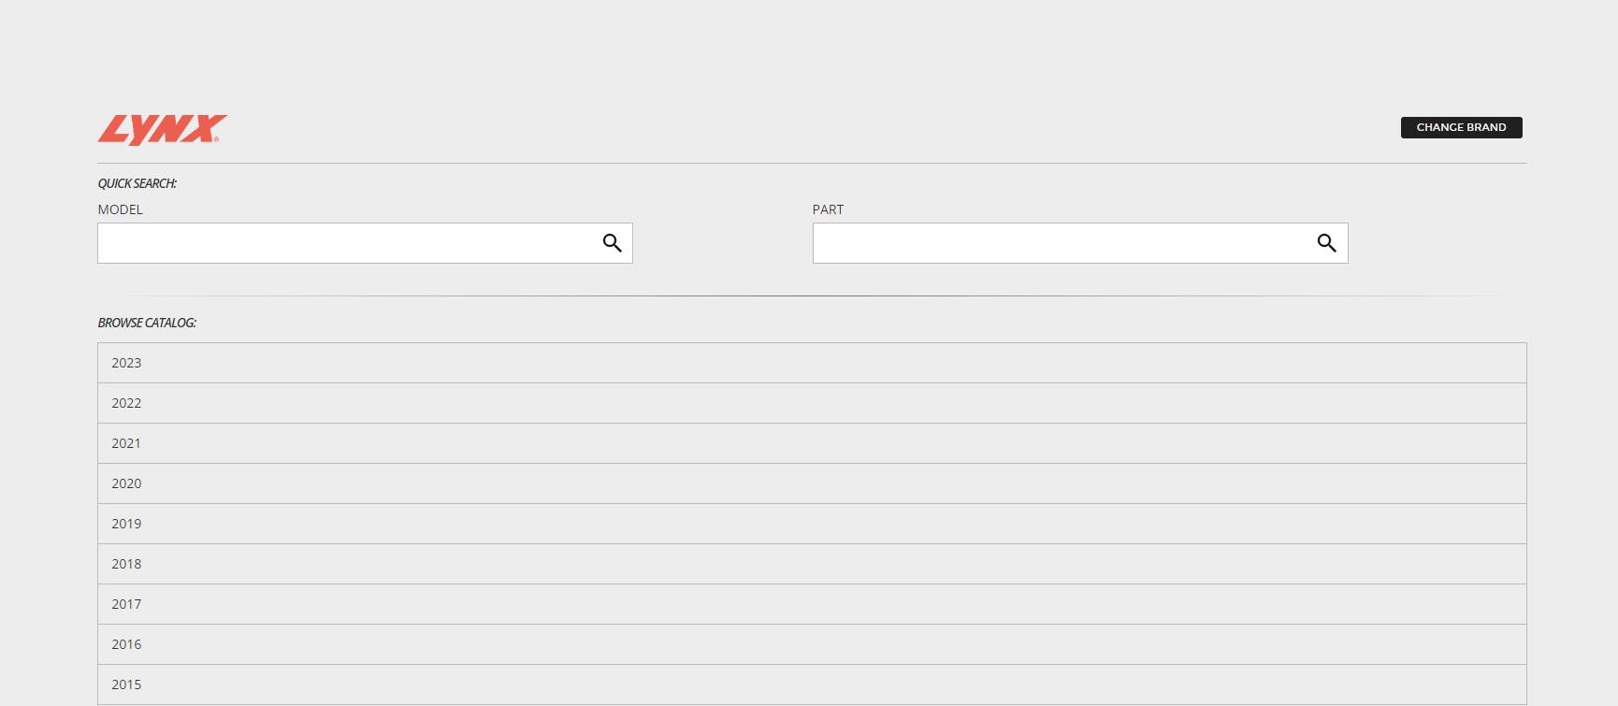
Task: Click the Lynx brand logo
Action: pos(162,129)
